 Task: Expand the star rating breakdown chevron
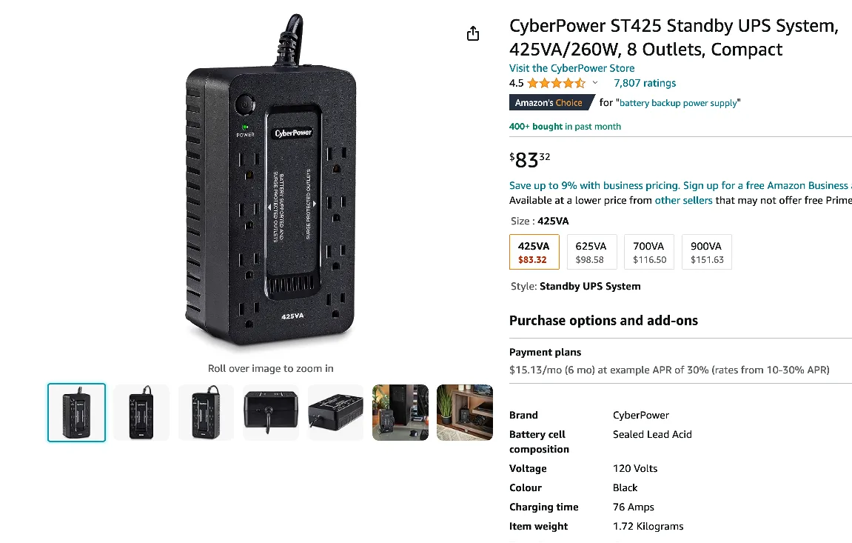tap(596, 83)
